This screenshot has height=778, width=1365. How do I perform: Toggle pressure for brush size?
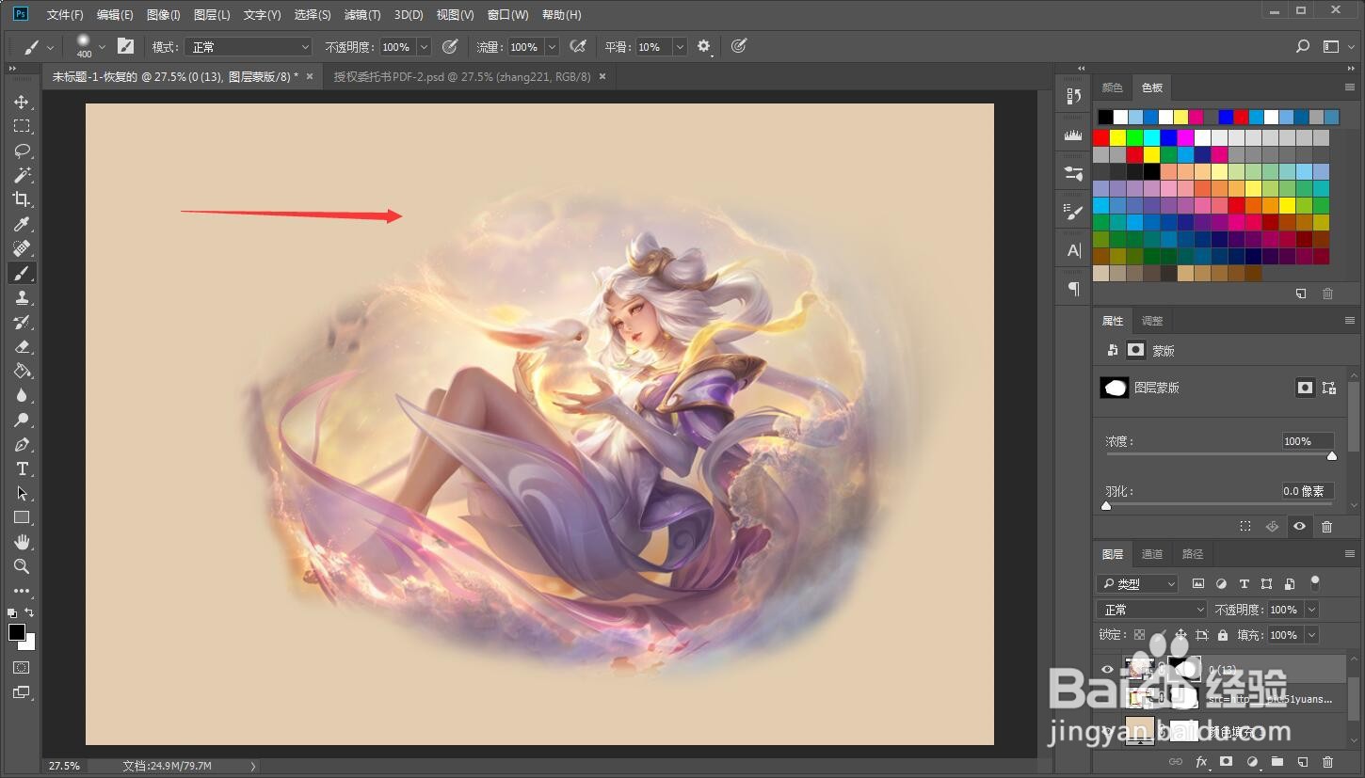[739, 46]
